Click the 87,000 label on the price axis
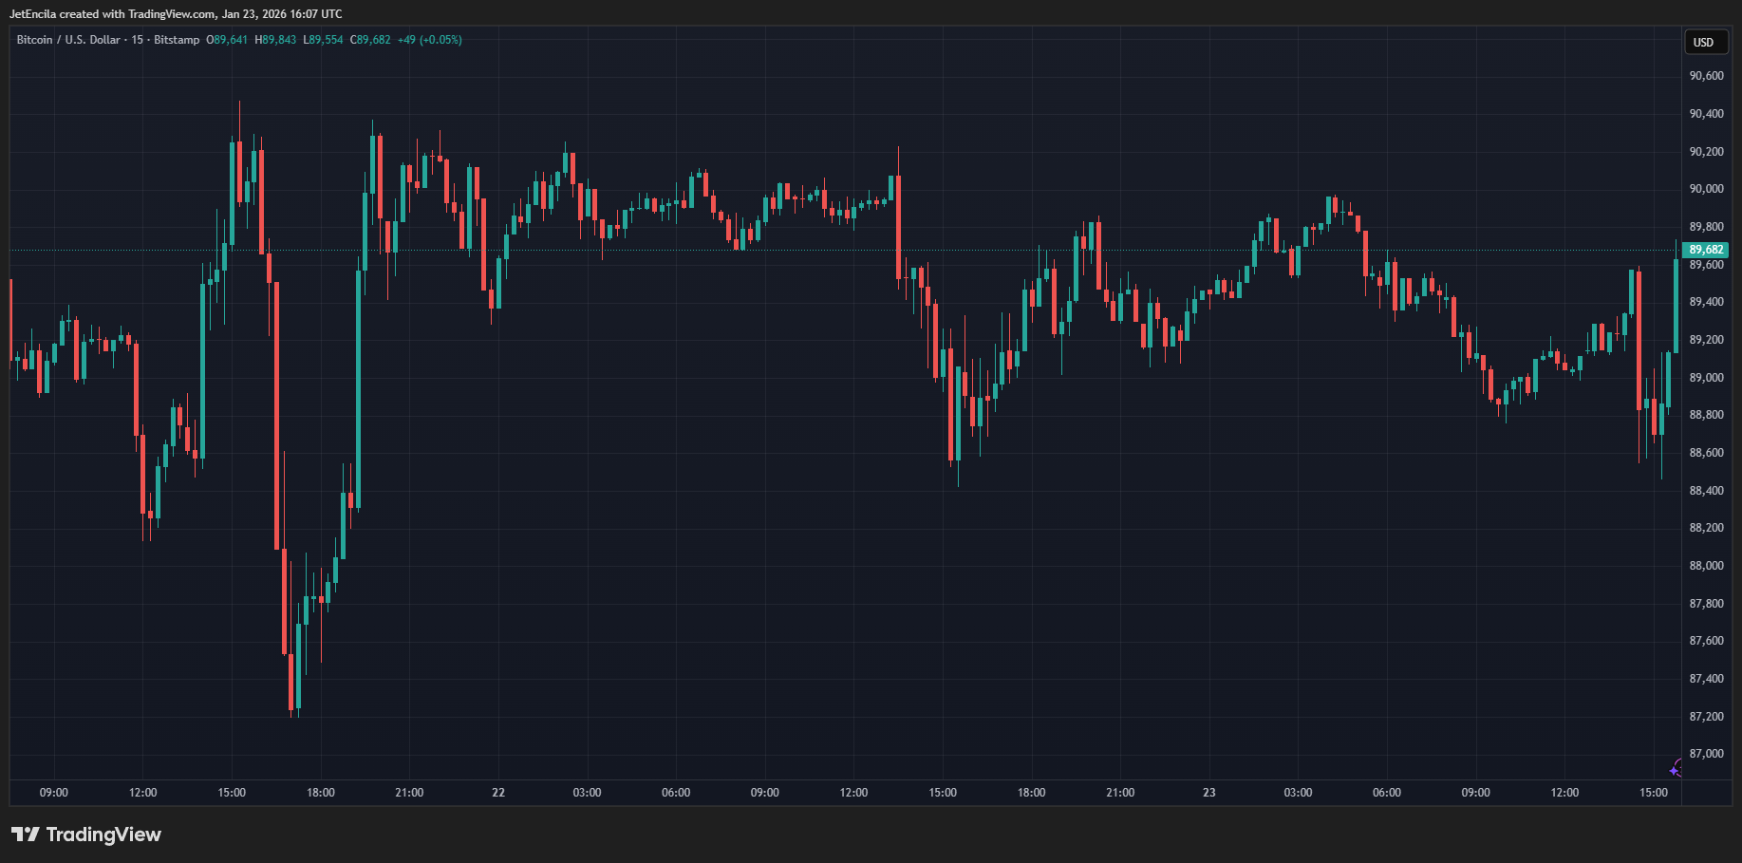The width and height of the screenshot is (1742, 863). click(x=1706, y=754)
